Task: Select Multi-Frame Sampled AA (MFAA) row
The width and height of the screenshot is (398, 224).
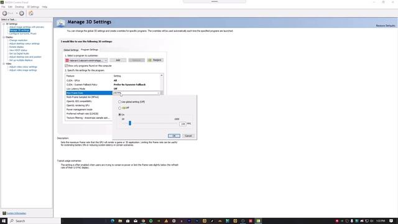Action: coord(89,97)
